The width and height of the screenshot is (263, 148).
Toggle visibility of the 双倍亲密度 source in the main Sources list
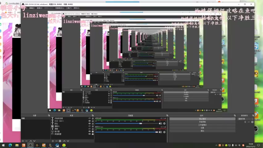(89, 118)
